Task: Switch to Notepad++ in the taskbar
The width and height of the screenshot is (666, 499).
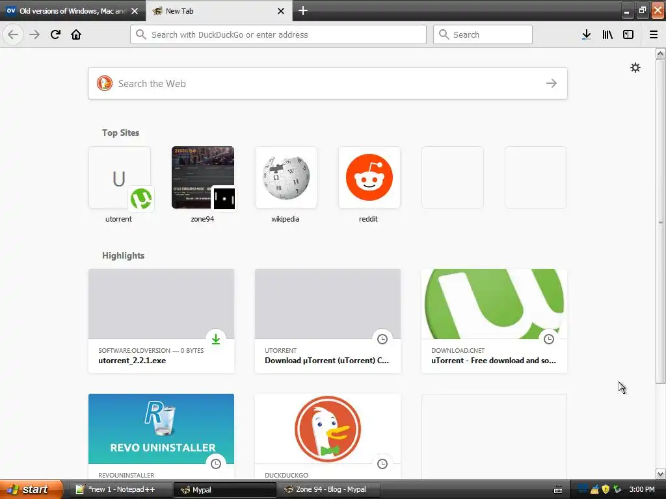Action: coord(121,489)
